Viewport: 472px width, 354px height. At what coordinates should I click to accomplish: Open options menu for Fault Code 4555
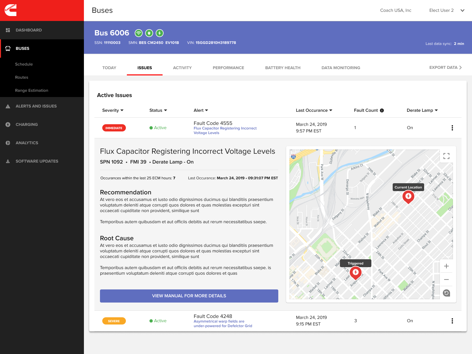coord(452,128)
